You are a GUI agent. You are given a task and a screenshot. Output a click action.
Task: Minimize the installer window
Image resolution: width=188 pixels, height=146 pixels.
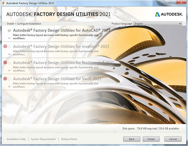(x=168, y=3)
